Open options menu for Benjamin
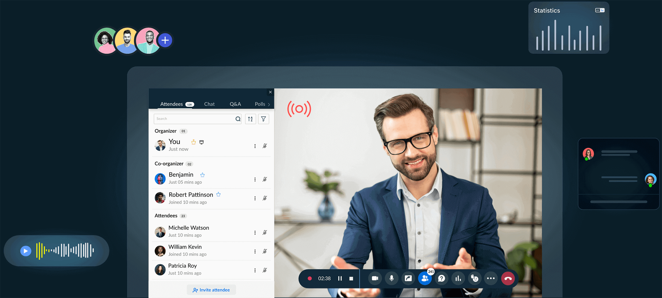Screen dimensions: 662x298 255,180
